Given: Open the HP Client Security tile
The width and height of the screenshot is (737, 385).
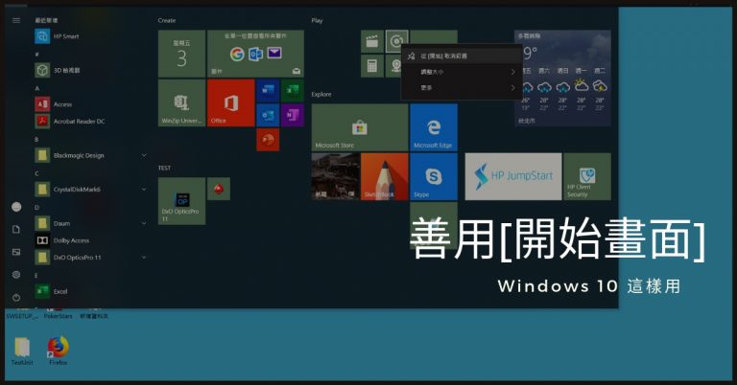Looking at the screenshot, I should click(x=587, y=176).
